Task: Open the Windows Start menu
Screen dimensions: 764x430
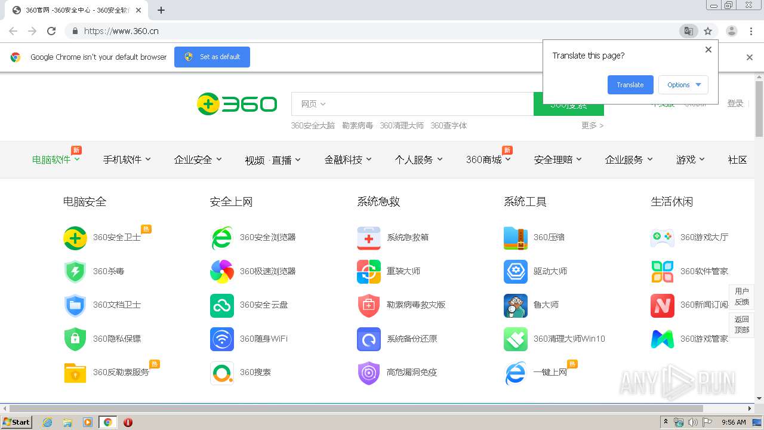Action: 16,422
